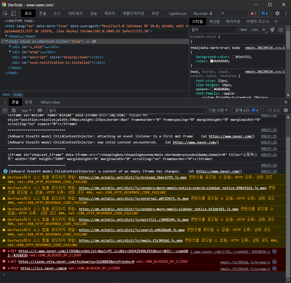This screenshot has width=291, height=283.
Task: Expand the div id wrap node
Action: 10,52
